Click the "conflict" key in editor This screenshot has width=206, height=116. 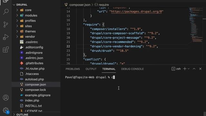tap(92, 59)
